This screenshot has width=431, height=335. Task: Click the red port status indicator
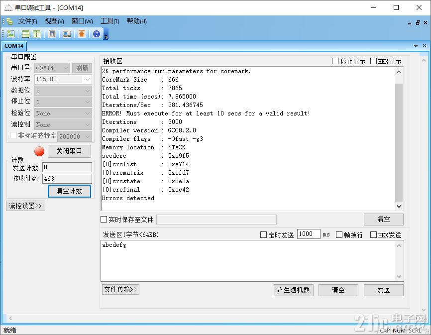(x=39, y=151)
